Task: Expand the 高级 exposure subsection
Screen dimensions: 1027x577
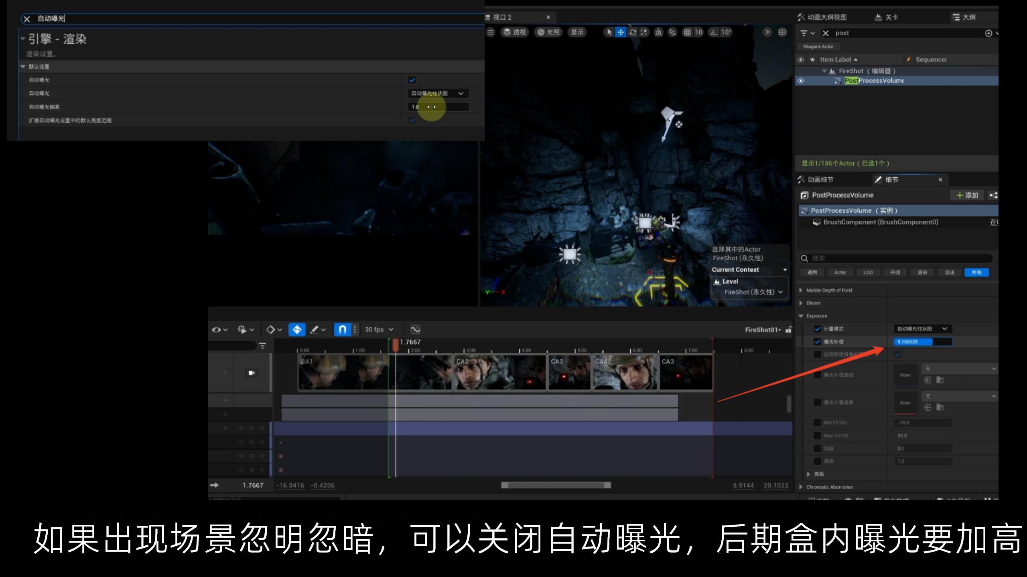Action: pos(808,474)
